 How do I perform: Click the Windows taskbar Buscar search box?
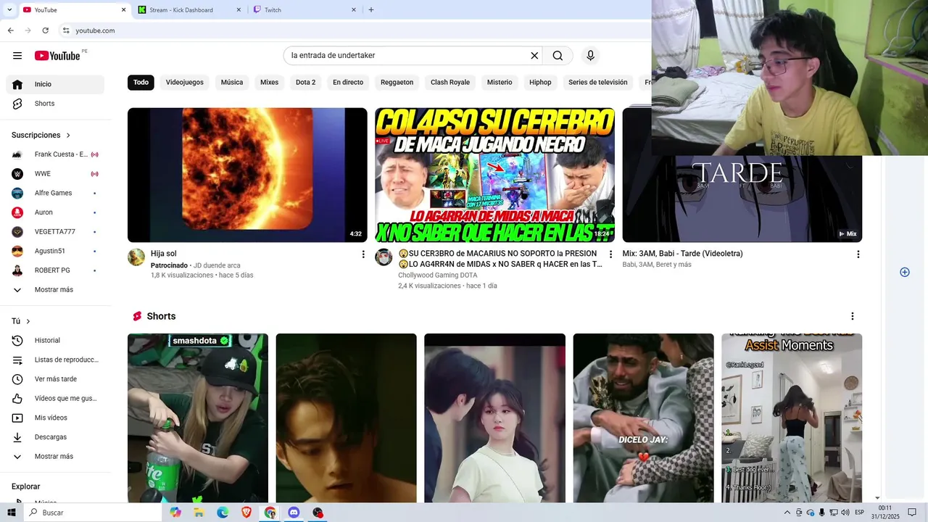click(94, 513)
